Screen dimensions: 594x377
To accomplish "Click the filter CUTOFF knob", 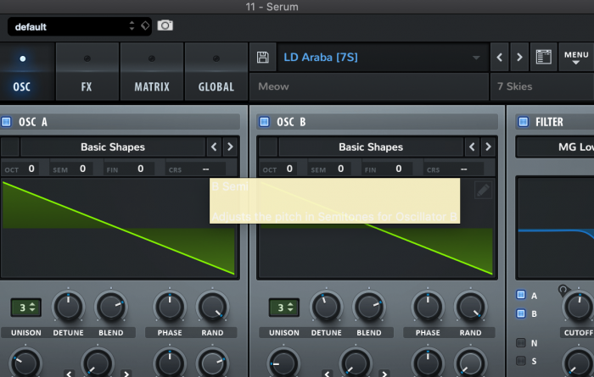I will click(578, 307).
